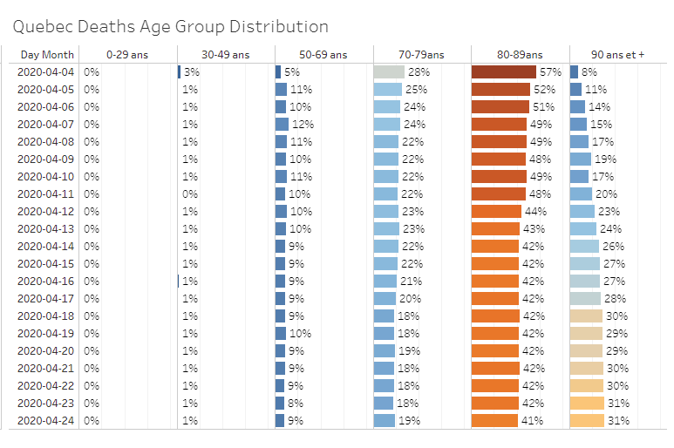
Task: Select the 44% orange bar for 2020-04-12
Action: (496, 212)
